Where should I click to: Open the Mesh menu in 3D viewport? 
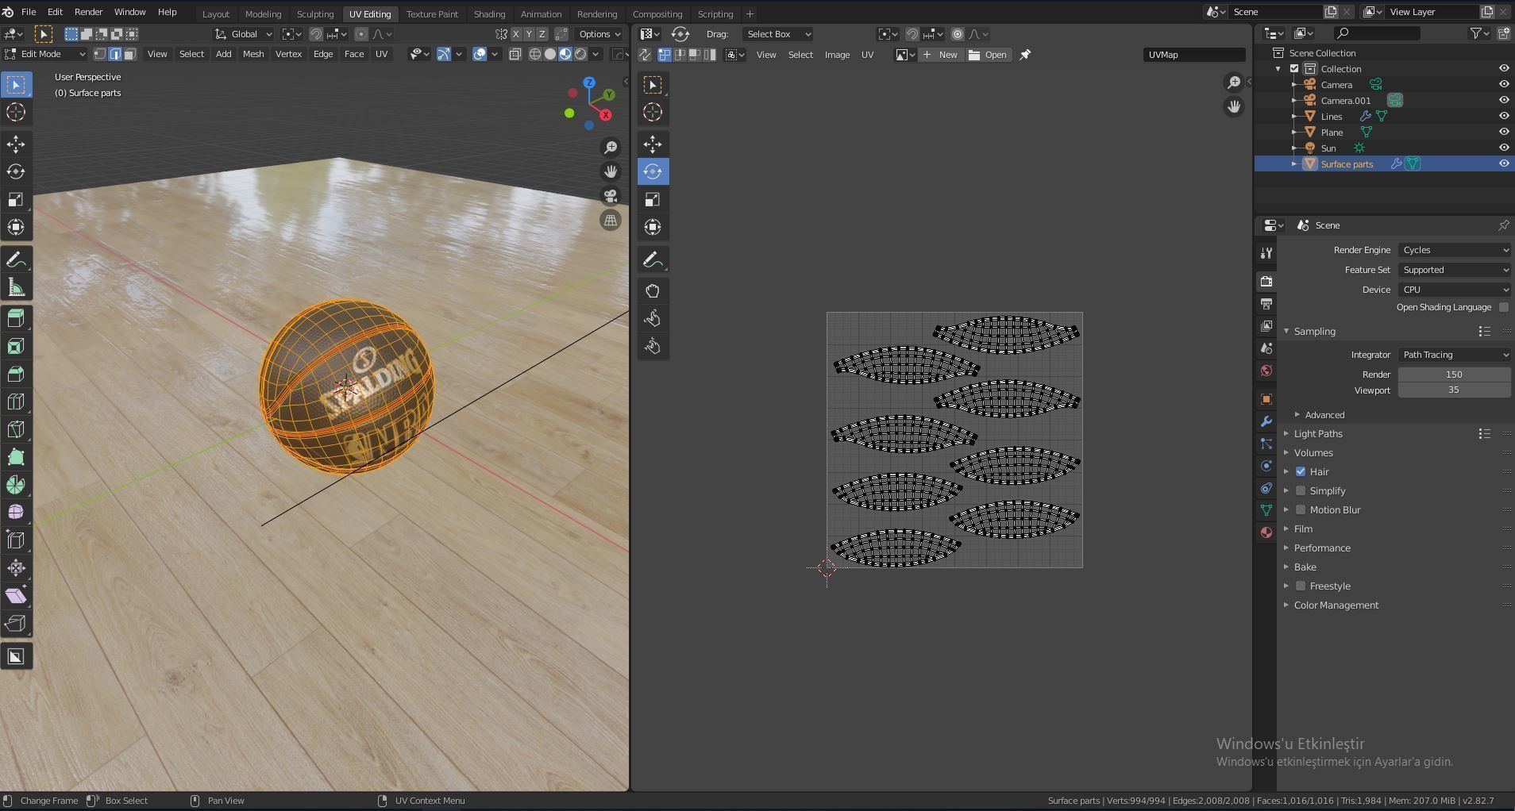pos(253,54)
